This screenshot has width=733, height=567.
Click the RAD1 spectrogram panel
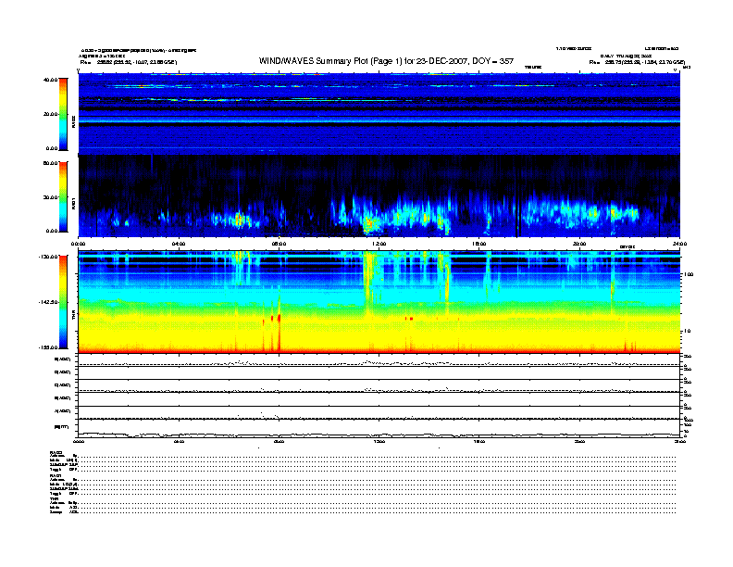pos(379,196)
